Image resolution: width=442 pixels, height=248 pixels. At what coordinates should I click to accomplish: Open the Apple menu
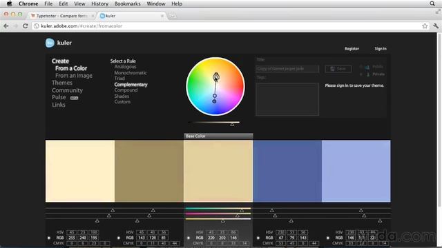pos(9,3)
